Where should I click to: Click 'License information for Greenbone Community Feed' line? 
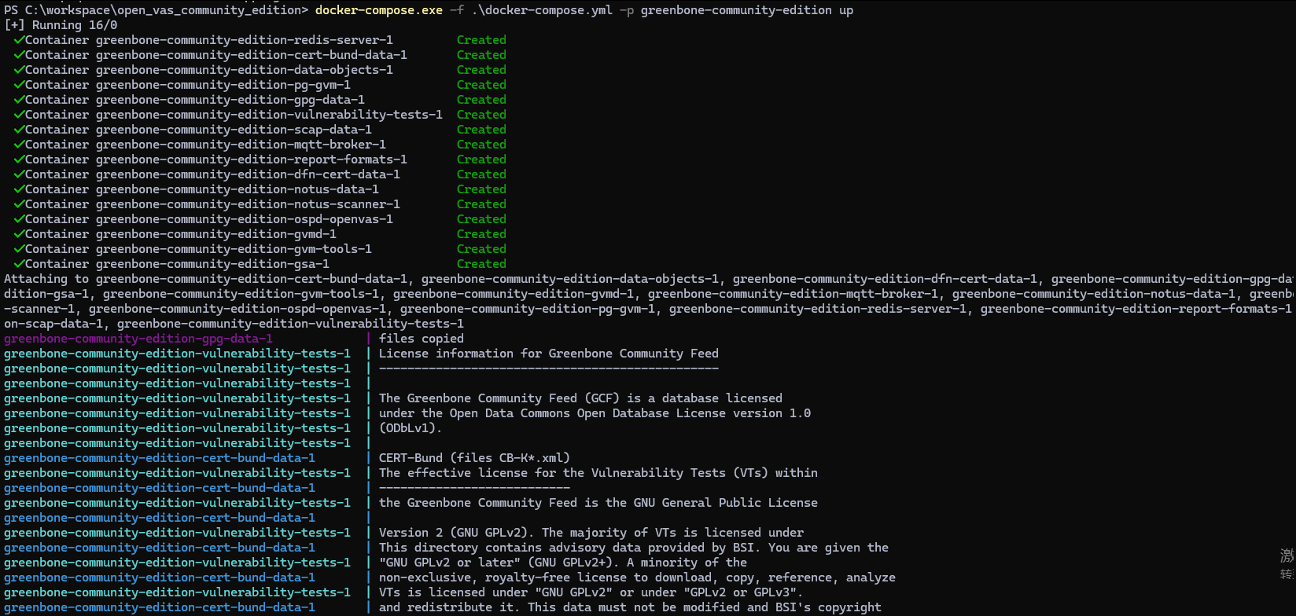tap(548, 354)
